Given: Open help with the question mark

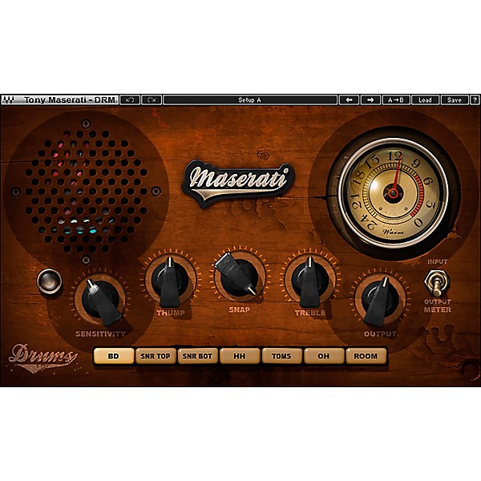Looking at the screenshot, I should point(475,100).
